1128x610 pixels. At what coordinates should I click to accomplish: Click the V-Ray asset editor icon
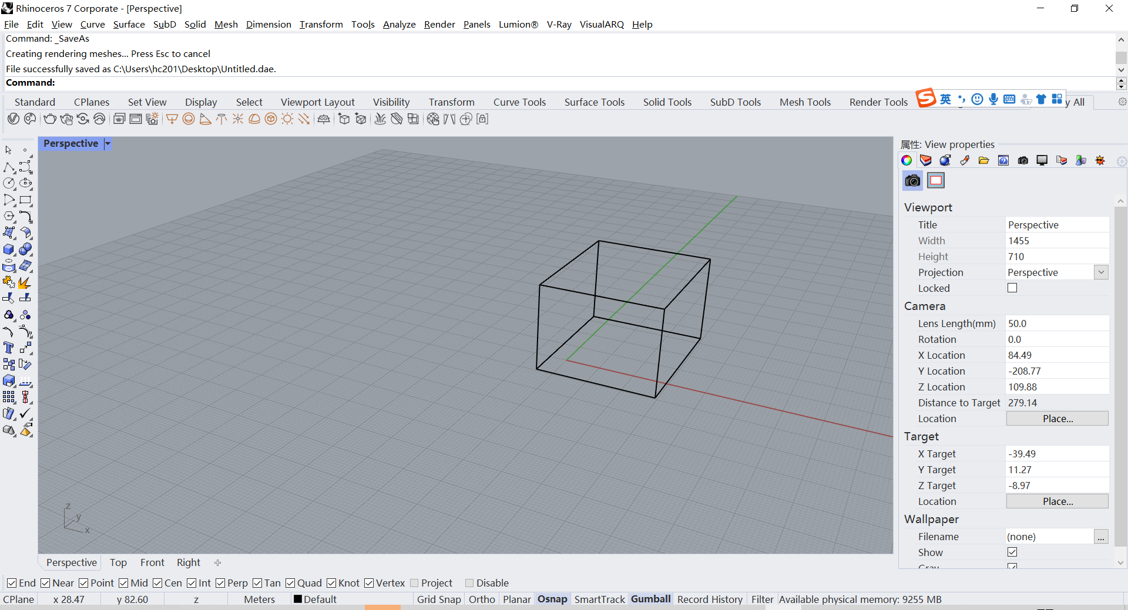(13, 119)
